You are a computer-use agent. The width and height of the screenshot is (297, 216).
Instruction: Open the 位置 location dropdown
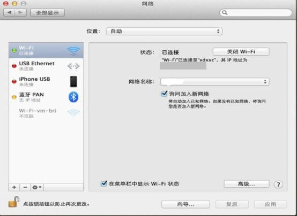point(164,32)
